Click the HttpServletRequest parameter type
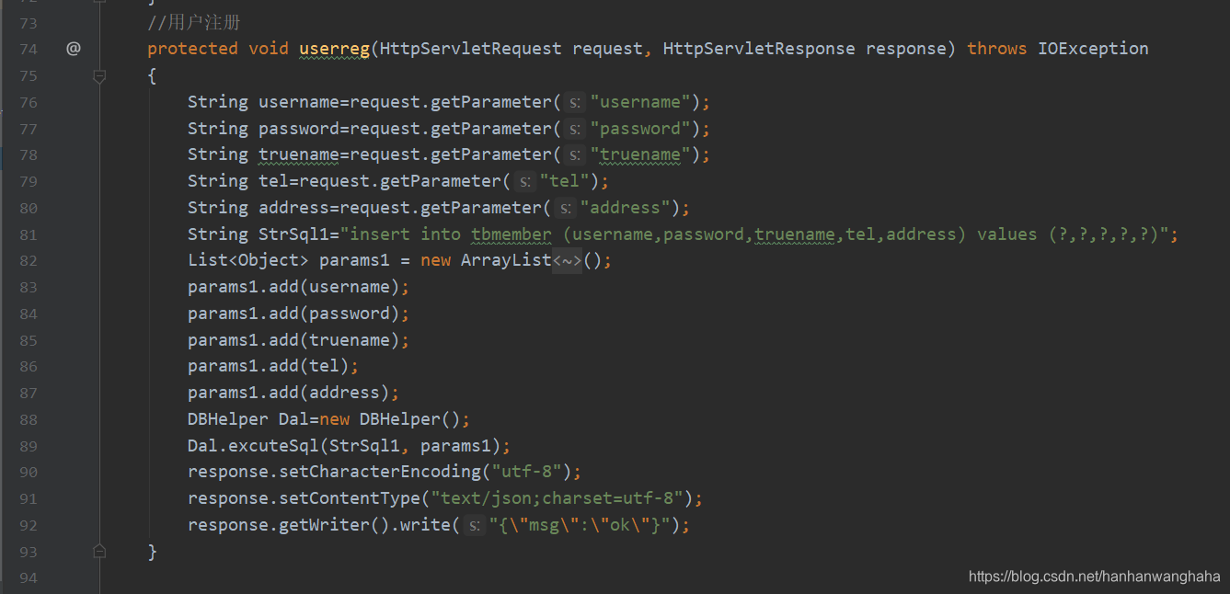1230x594 pixels. point(470,49)
